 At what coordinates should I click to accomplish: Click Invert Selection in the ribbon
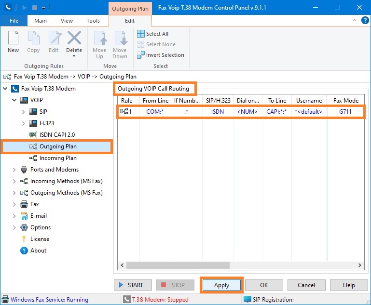161,55
